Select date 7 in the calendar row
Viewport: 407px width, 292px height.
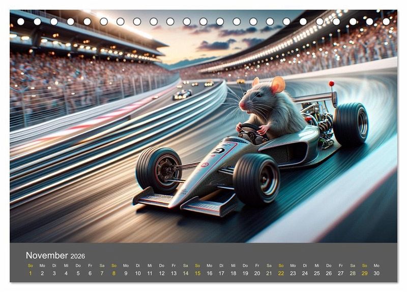[x=102, y=273]
